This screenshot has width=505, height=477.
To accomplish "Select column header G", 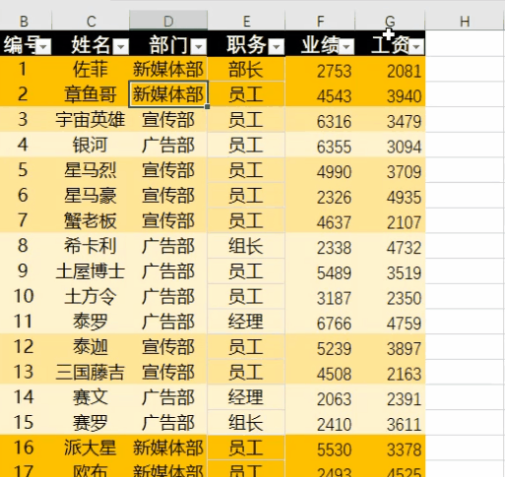I will (390, 21).
